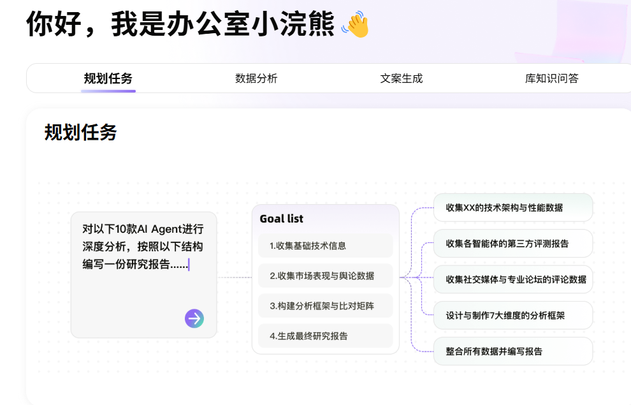
Task: Select the 生成最终研究报告 goal item
Action: click(x=325, y=335)
